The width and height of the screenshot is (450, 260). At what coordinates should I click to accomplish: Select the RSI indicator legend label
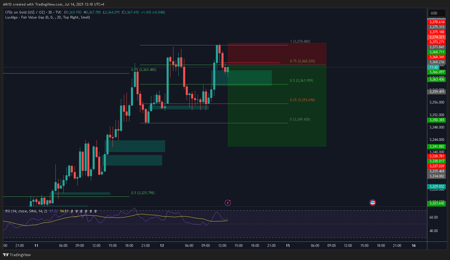[x=26, y=211]
